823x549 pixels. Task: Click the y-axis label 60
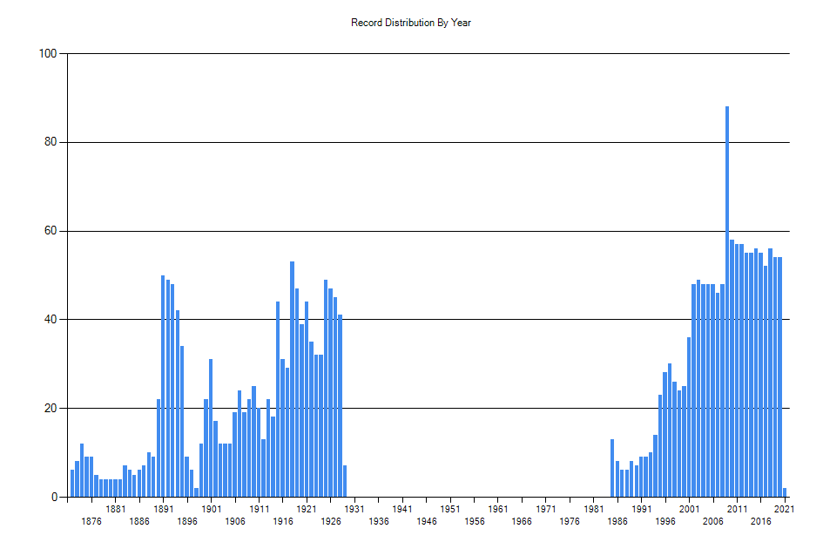click(x=51, y=231)
